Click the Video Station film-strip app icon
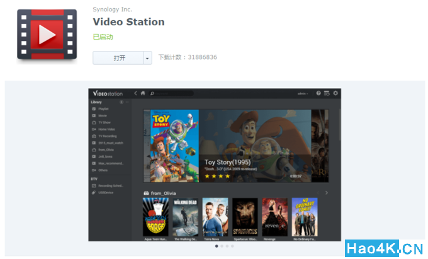The image size is (428, 259). [47, 35]
